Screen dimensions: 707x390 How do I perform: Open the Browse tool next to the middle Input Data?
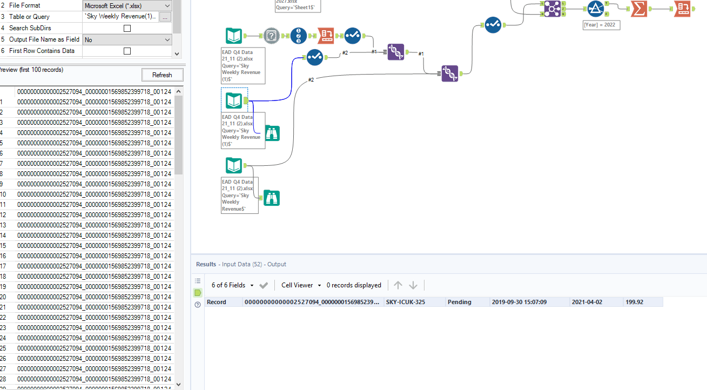tap(272, 133)
